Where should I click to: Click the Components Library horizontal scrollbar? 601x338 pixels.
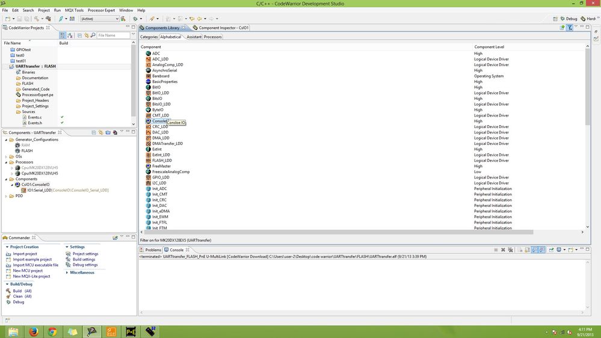[x=338, y=232]
